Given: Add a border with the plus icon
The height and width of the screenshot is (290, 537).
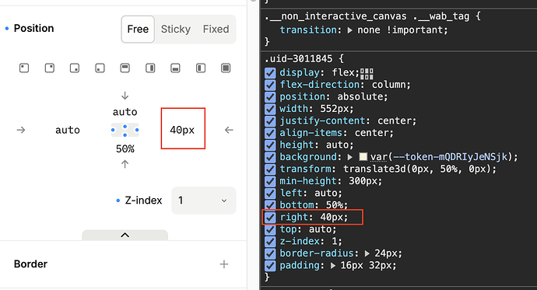Looking at the screenshot, I should pos(224,264).
